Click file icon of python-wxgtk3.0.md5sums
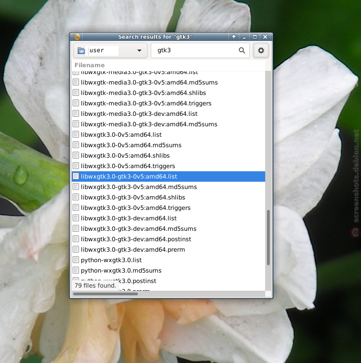Viewport: 361px width, 363px height. pos(76,270)
